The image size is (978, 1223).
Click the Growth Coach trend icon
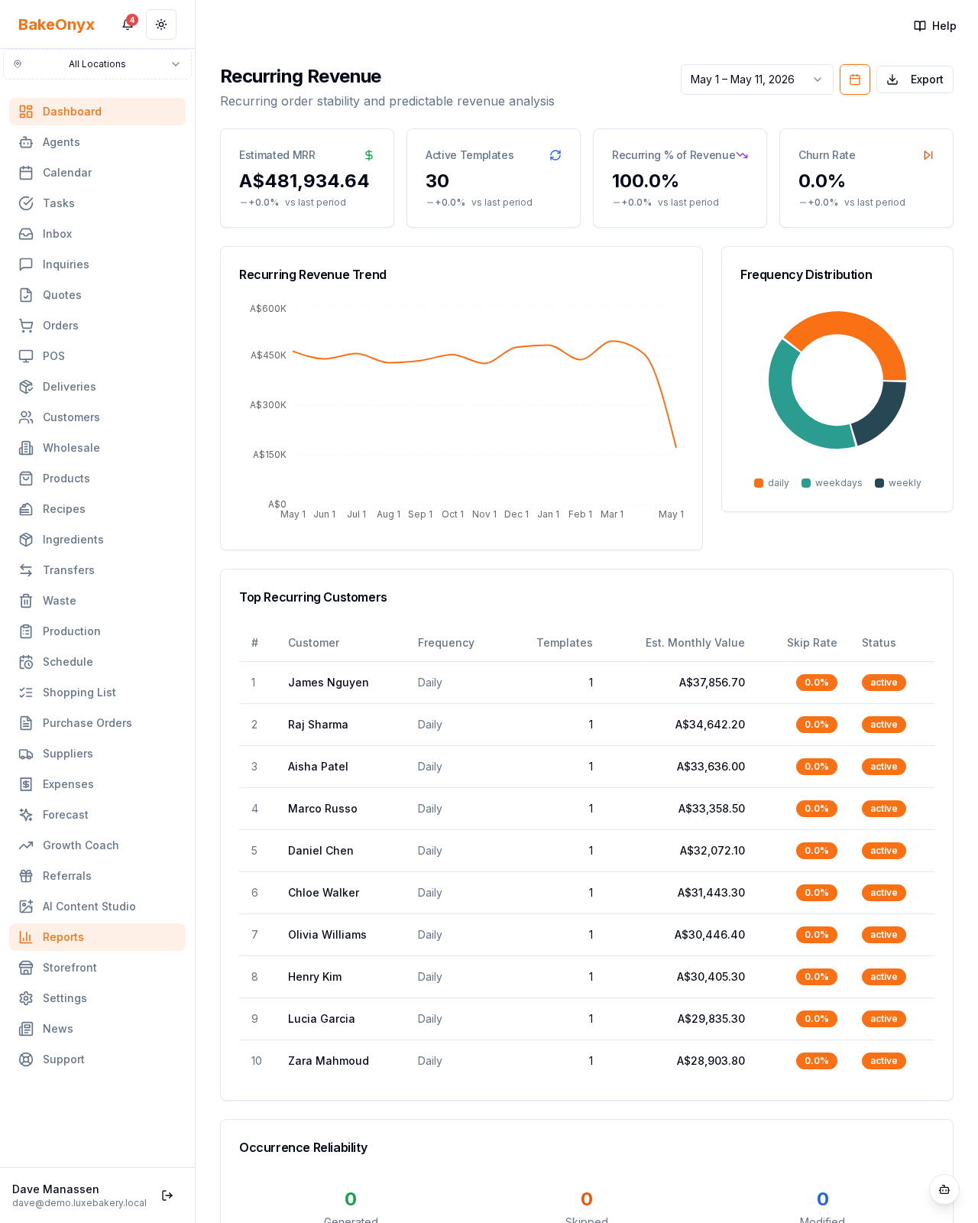26,845
